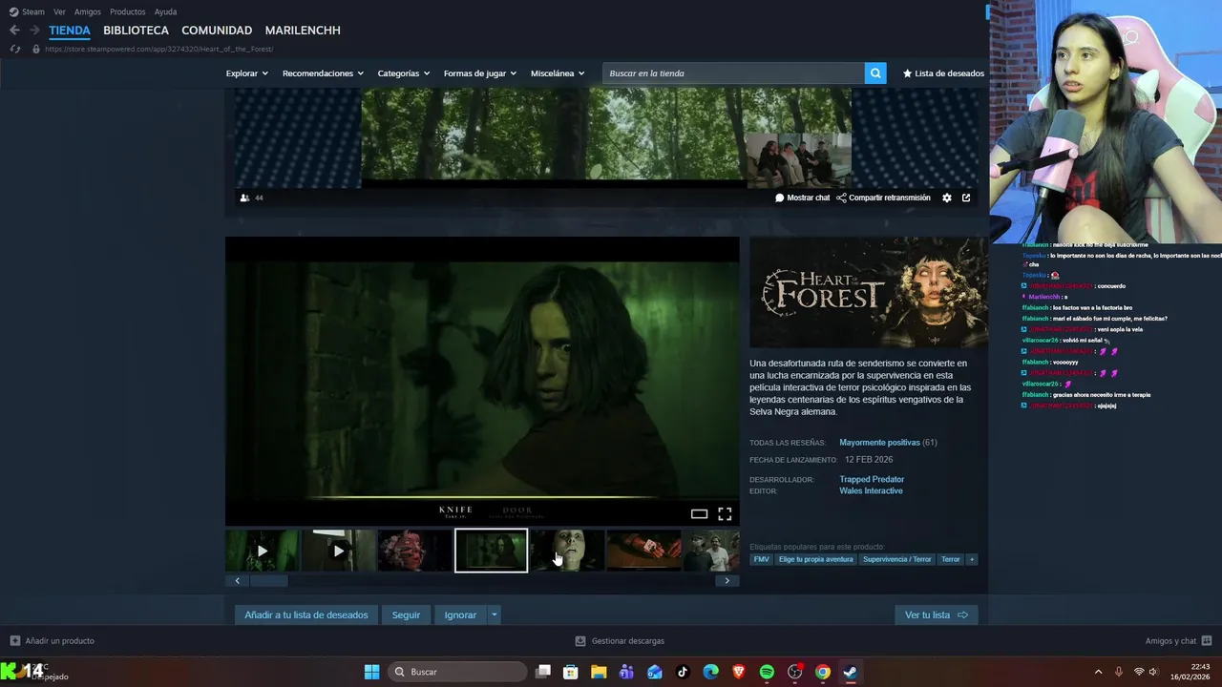Screen dimensions: 1222x687
Task: Expand Formas de jugar dropdown
Action: point(479,73)
